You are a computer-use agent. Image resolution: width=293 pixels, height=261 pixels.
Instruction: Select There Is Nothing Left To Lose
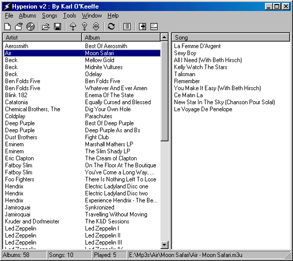click(82, 179)
